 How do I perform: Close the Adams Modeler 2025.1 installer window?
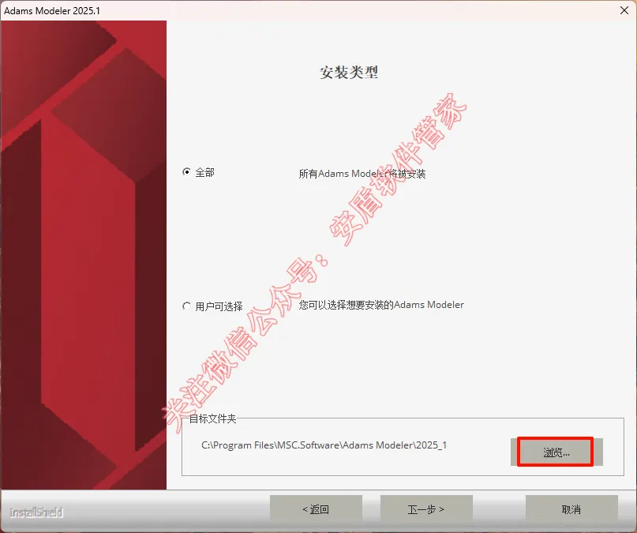tap(624, 10)
